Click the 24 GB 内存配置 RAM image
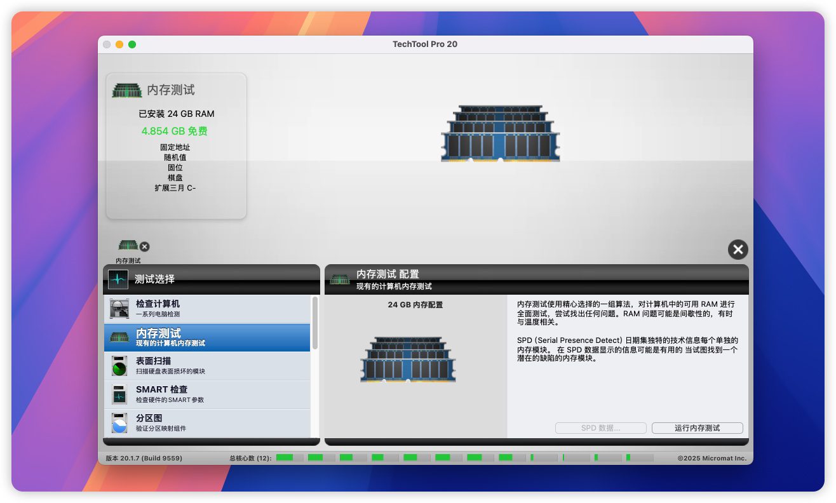836x503 pixels. (408, 359)
